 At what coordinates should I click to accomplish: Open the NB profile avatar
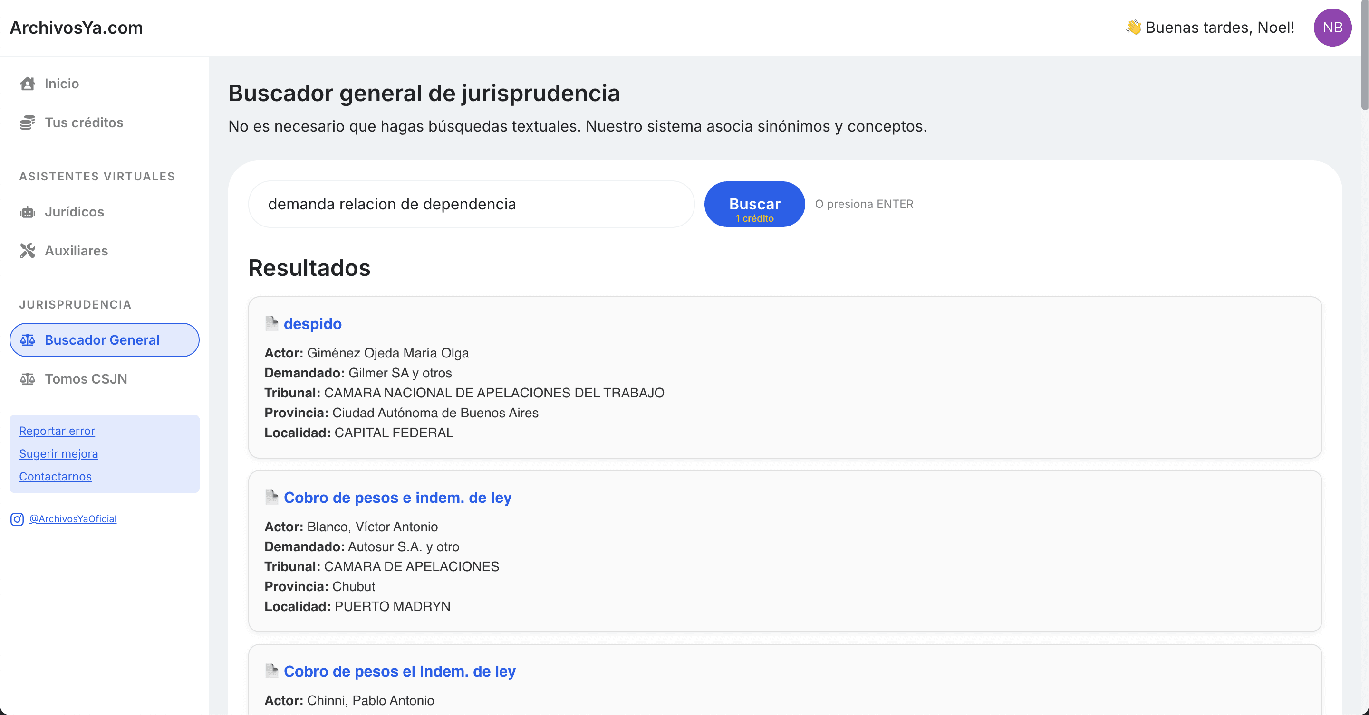pyautogui.click(x=1332, y=27)
